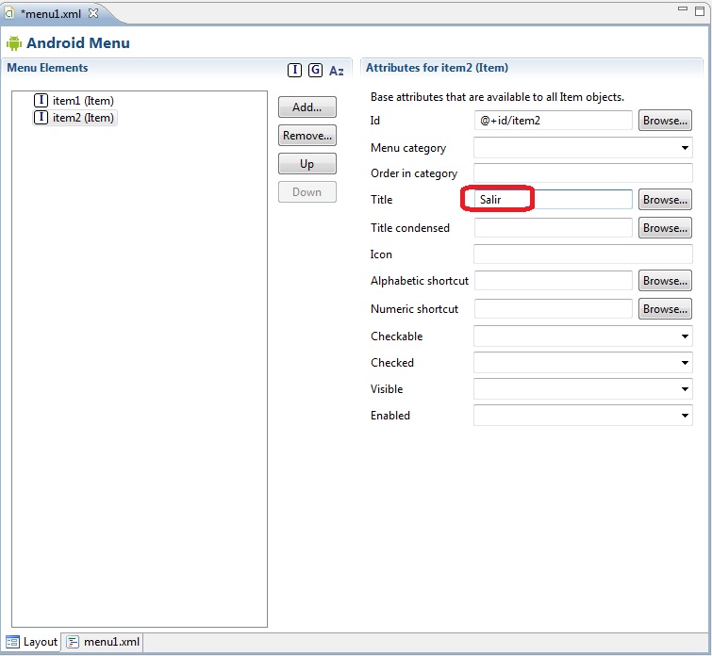The image size is (712, 656).
Task: Switch to the menu1.xml source tab
Action: tap(103, 642)
